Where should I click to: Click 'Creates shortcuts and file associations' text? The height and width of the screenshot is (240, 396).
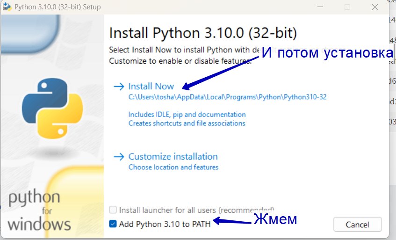tap(187, 124)
